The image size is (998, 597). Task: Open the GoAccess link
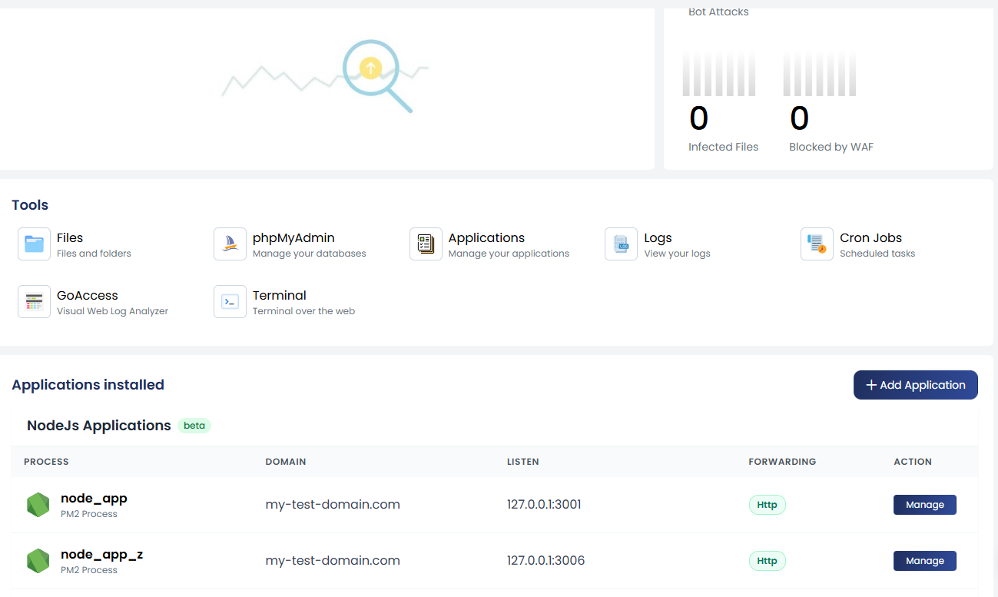(88, 295)
